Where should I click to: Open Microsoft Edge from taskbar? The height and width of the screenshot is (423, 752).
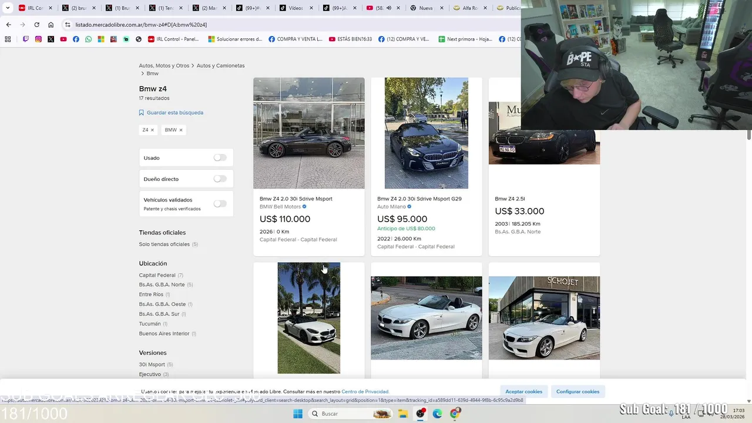click(x=437, y=414)
